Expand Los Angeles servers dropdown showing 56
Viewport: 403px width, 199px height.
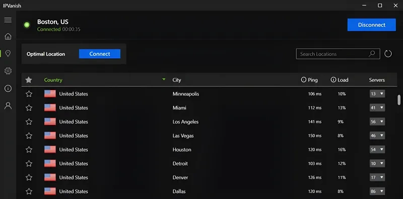(377, 122)
